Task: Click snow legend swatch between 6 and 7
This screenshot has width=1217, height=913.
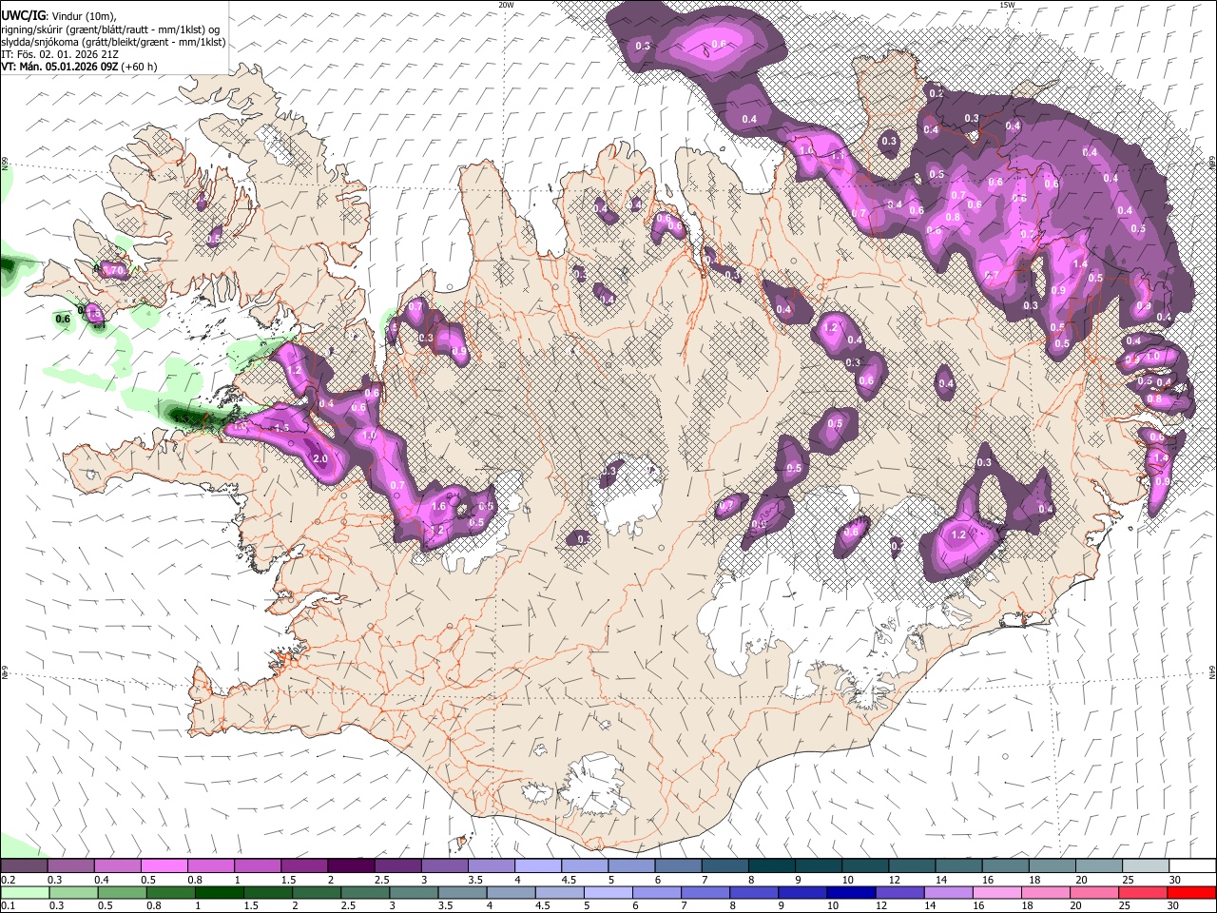Action: coord(678,865)
